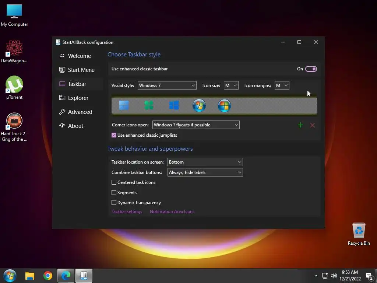Open the Windows 7 Start orb on taskbar
Image resolution: width=377 pixels, height=283 pixels.
(x=10, y=276)
